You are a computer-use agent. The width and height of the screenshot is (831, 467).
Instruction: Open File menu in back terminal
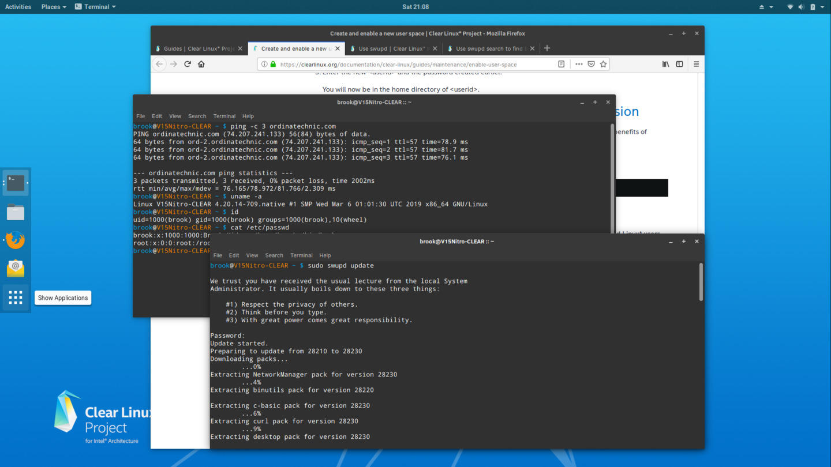[140, 116]
